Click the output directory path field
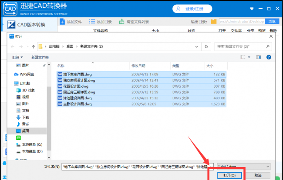283x180 pixels. [x=242, y=21]
